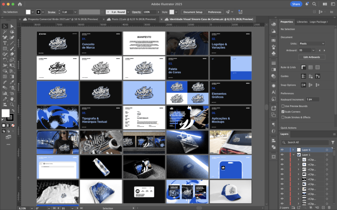Click the Layers panel filter icon
Image resolution: width=337 pixels, height=210 pixels.
pyautogui.click(x=333, y=142)
